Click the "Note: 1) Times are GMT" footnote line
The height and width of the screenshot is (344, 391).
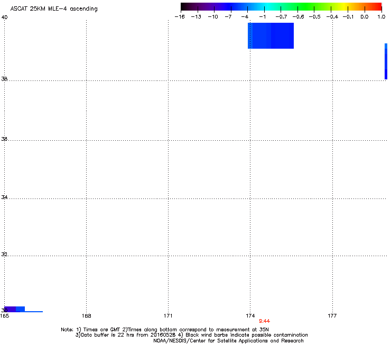click(x=165, y=330)
